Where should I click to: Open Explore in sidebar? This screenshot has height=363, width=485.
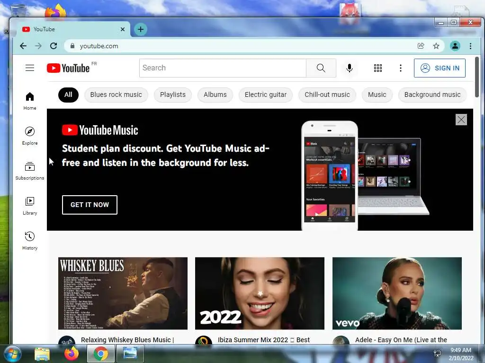tap(30, 136)
